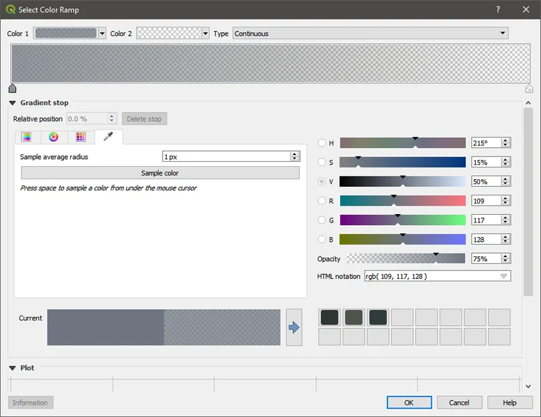Collapse the Gradient stop section
541x417 pixels.
[13, 103]
